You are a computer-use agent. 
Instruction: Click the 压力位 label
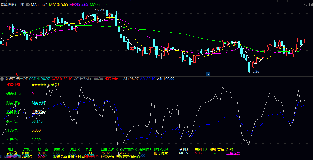click(12, 130)
